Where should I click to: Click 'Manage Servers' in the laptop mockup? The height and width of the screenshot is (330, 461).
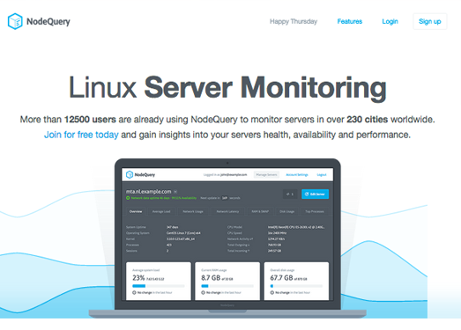pyautogui.click(x=266, y=175)
